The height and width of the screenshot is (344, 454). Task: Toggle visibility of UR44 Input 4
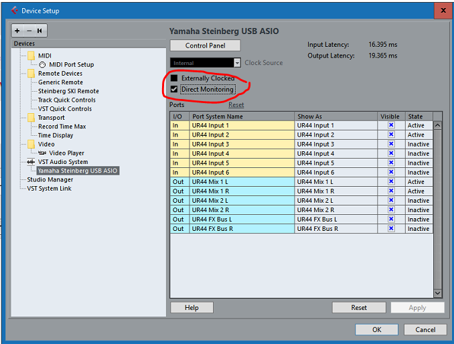391,153
